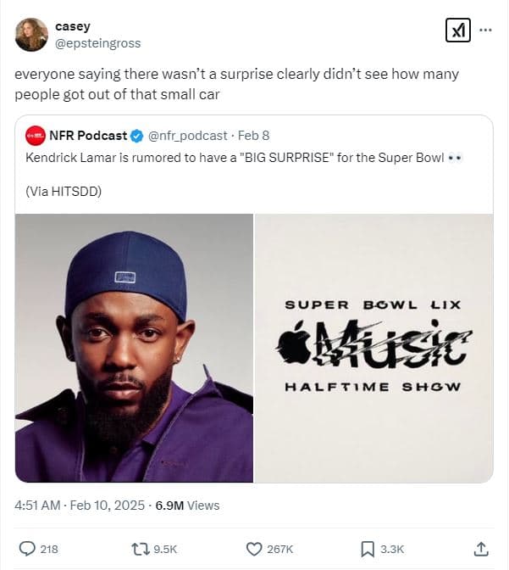Open the Super Bowl LIX Halftime Show image
The width and height of the screenshot is (509, 570).
[373, 348]
